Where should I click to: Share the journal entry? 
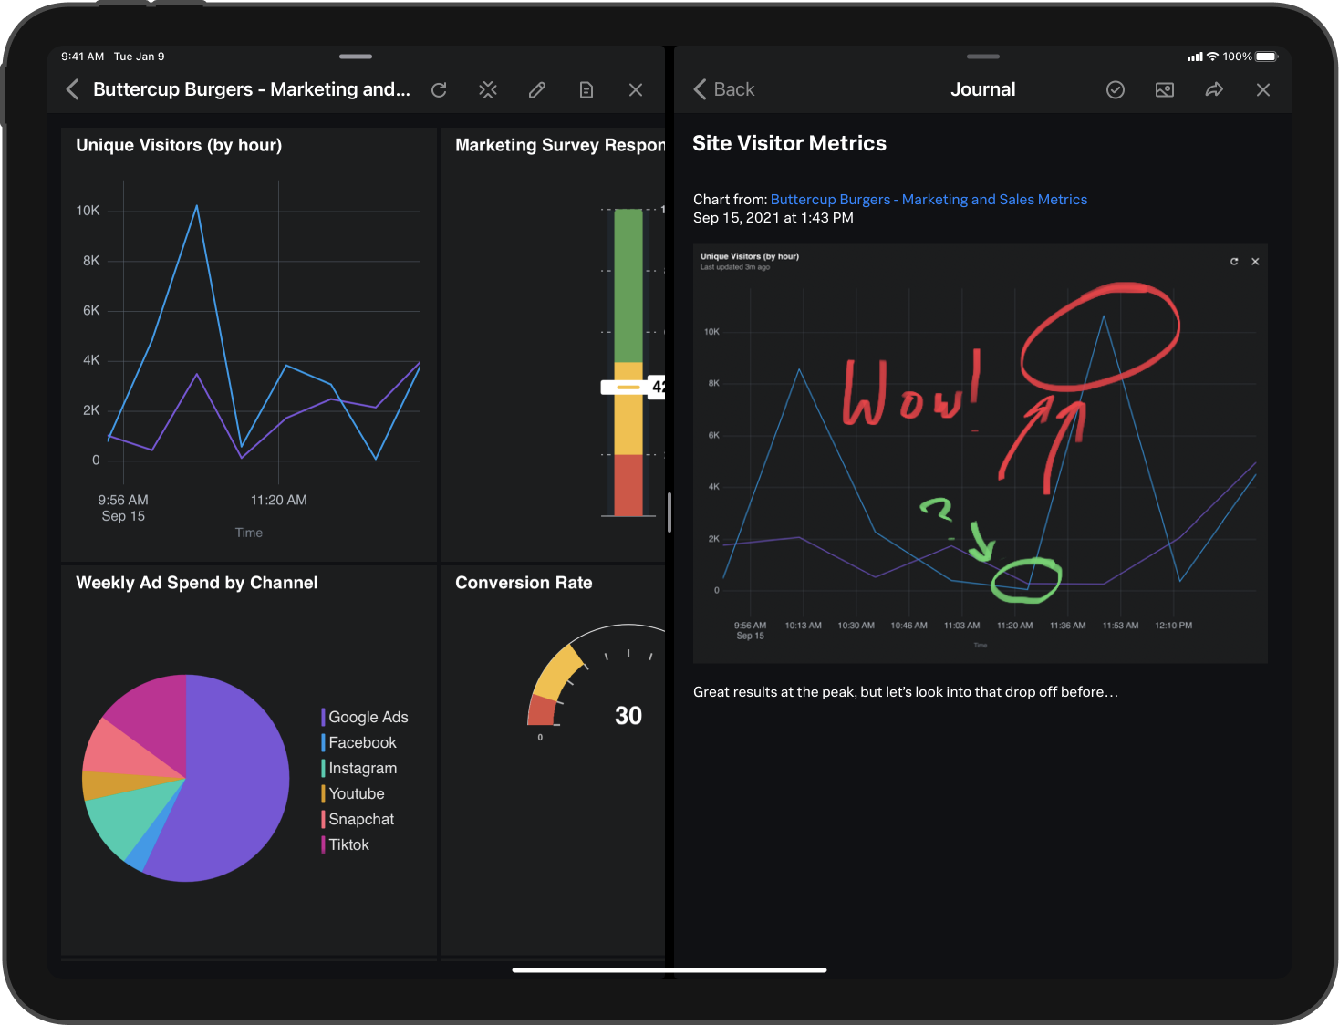1214,89
